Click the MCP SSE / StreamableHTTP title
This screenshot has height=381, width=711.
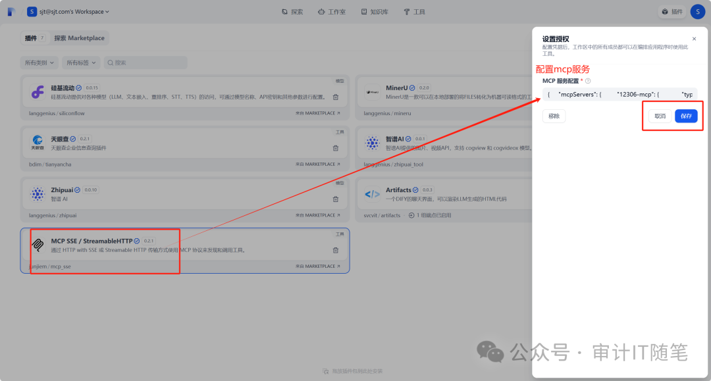(92, 241)
